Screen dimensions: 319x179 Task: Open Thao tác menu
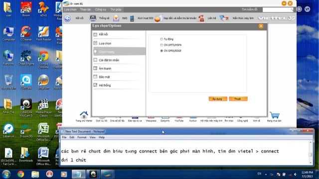click(85, 9)
